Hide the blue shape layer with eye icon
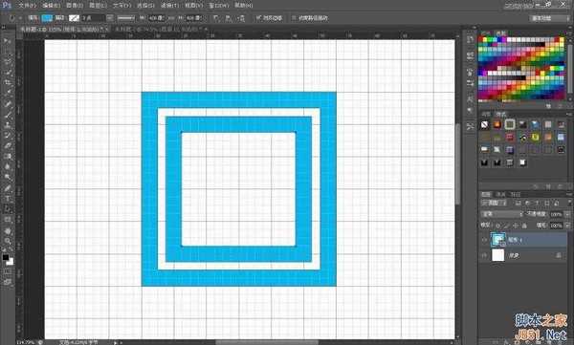Viewport: 574px width, 345px height. (484, 240)
